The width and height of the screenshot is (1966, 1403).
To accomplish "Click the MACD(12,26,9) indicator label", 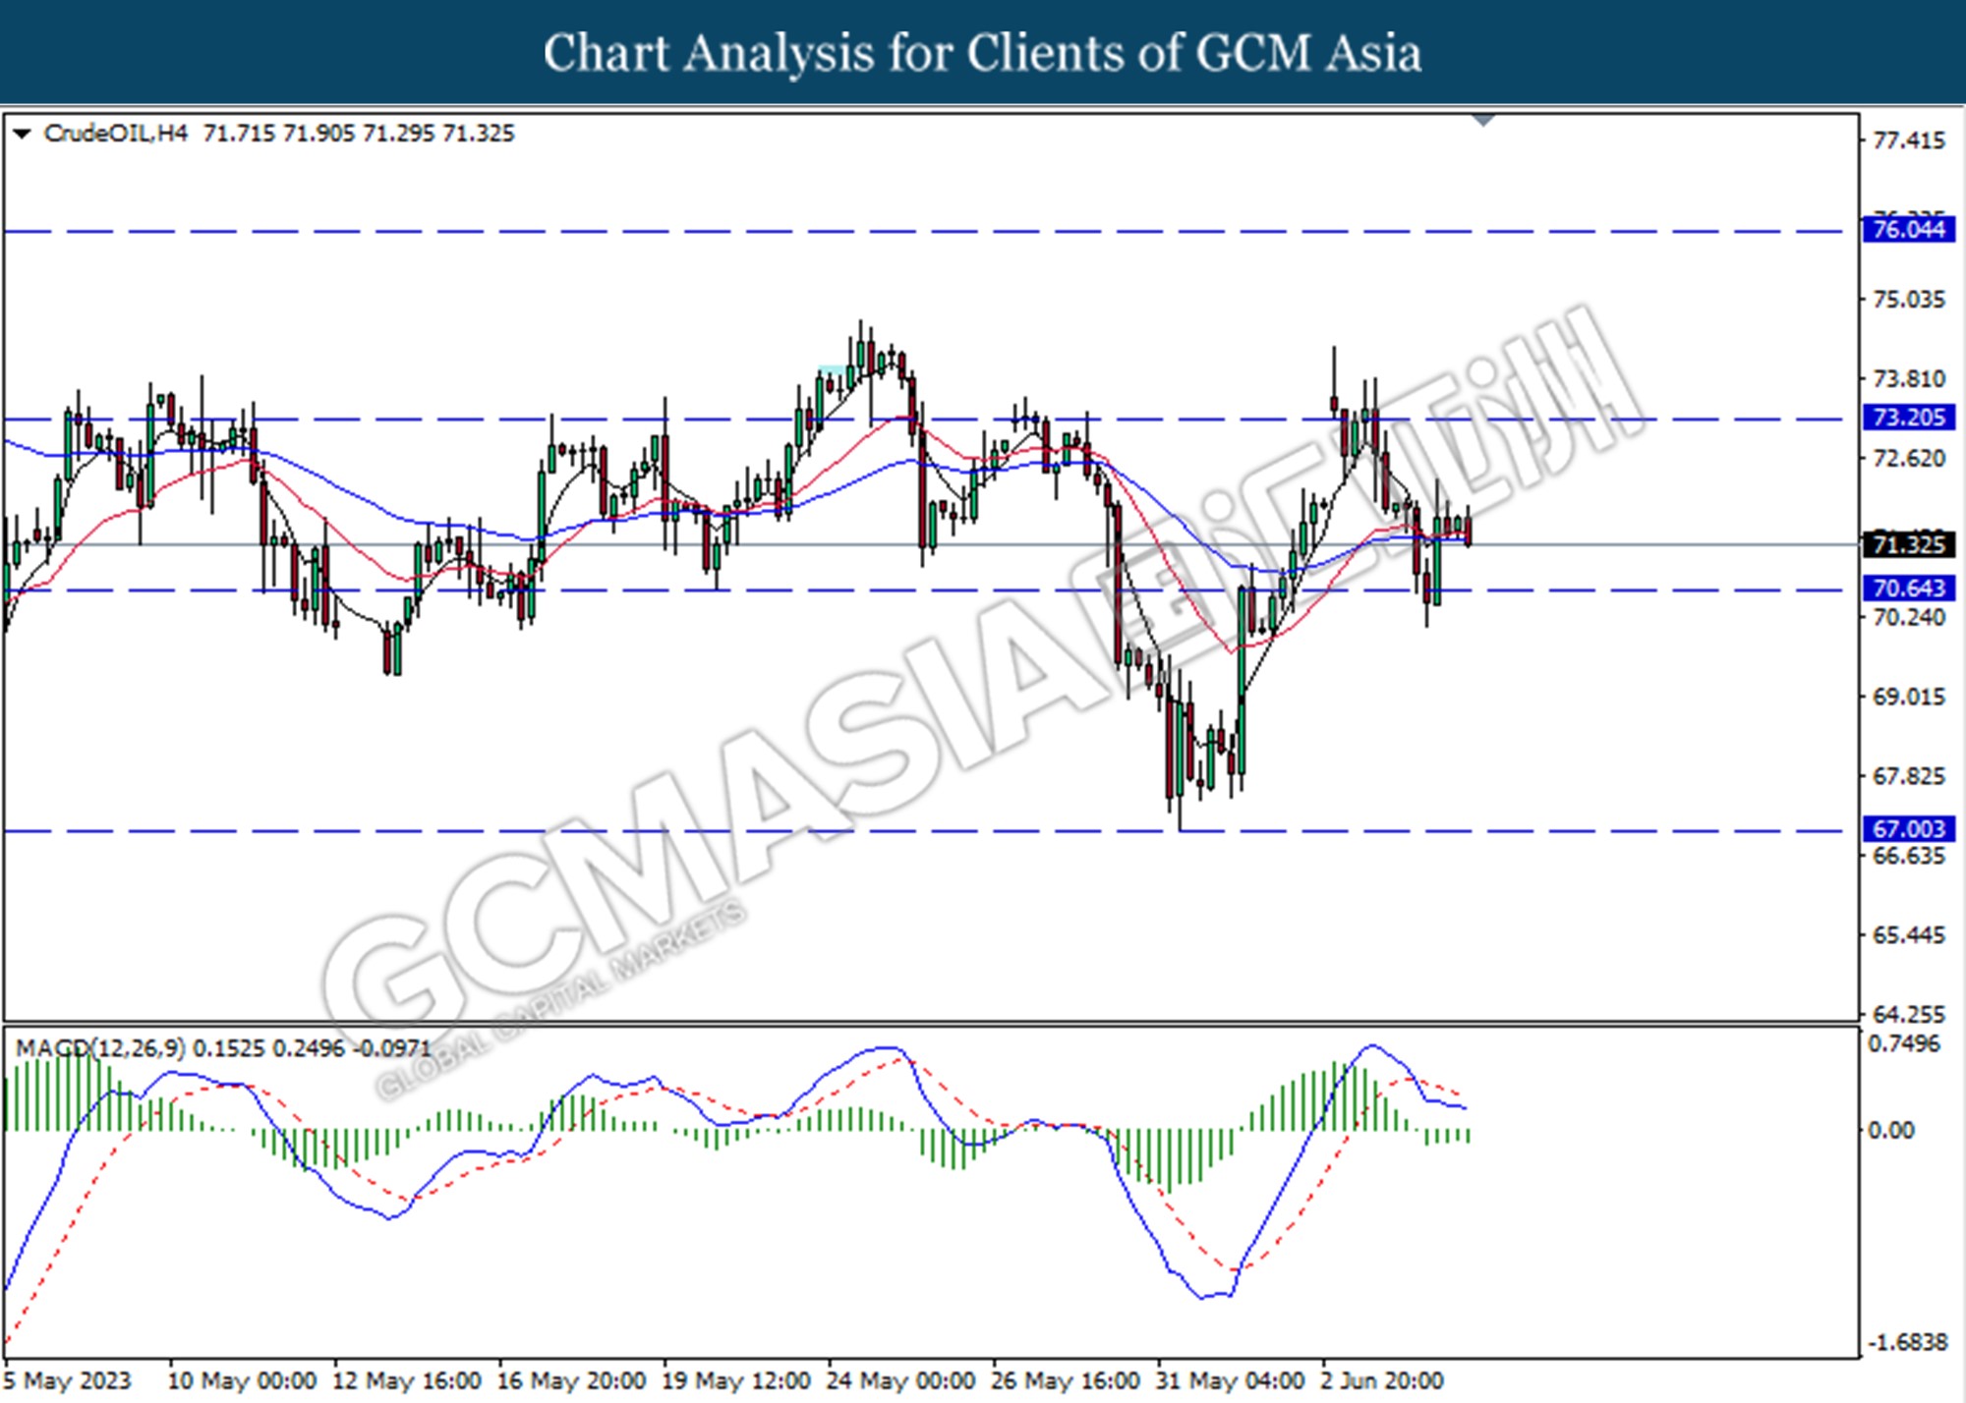I will [x=99, y=1048].
